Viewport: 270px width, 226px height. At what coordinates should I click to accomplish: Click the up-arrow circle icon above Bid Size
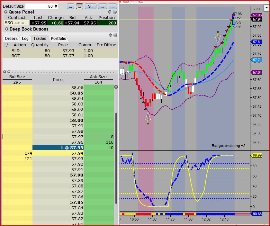[4, 72]
